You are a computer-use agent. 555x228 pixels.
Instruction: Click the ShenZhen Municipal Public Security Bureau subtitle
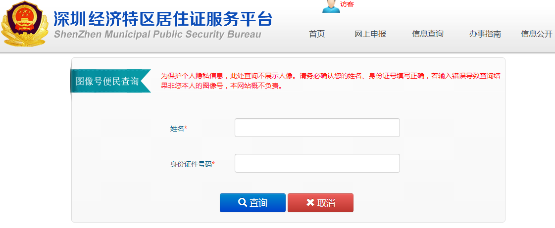157,35
